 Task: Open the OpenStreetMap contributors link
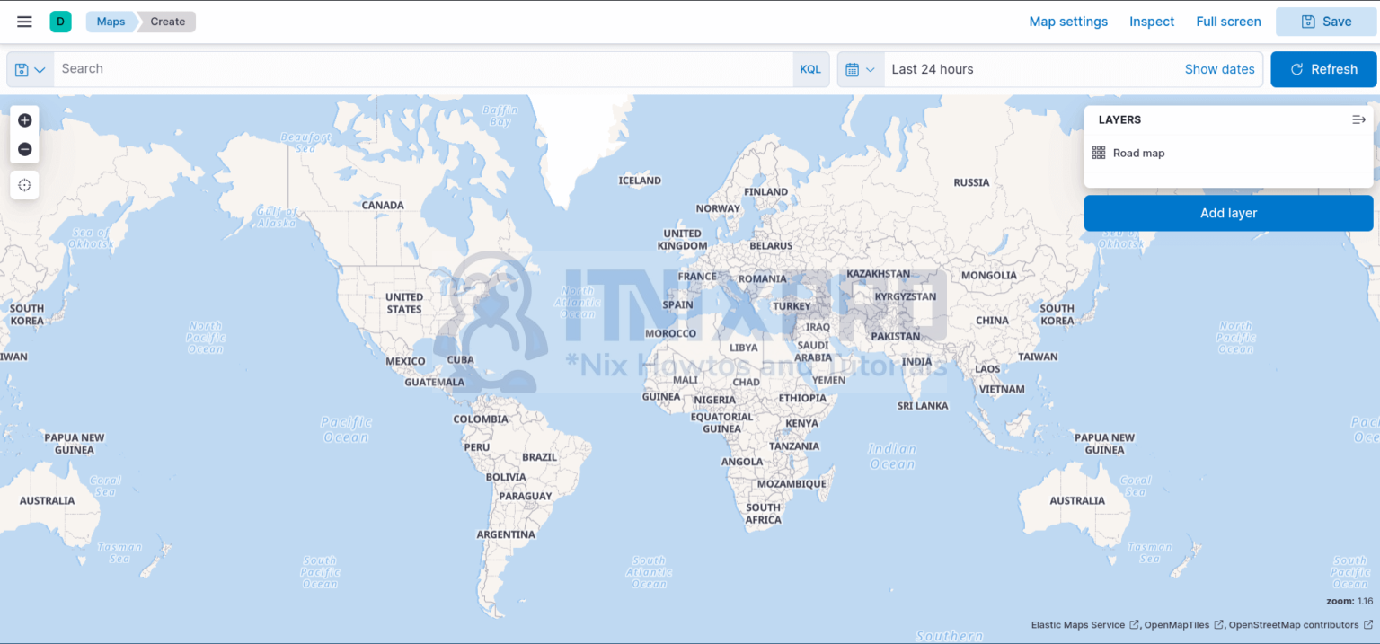tap(1294, 624)
